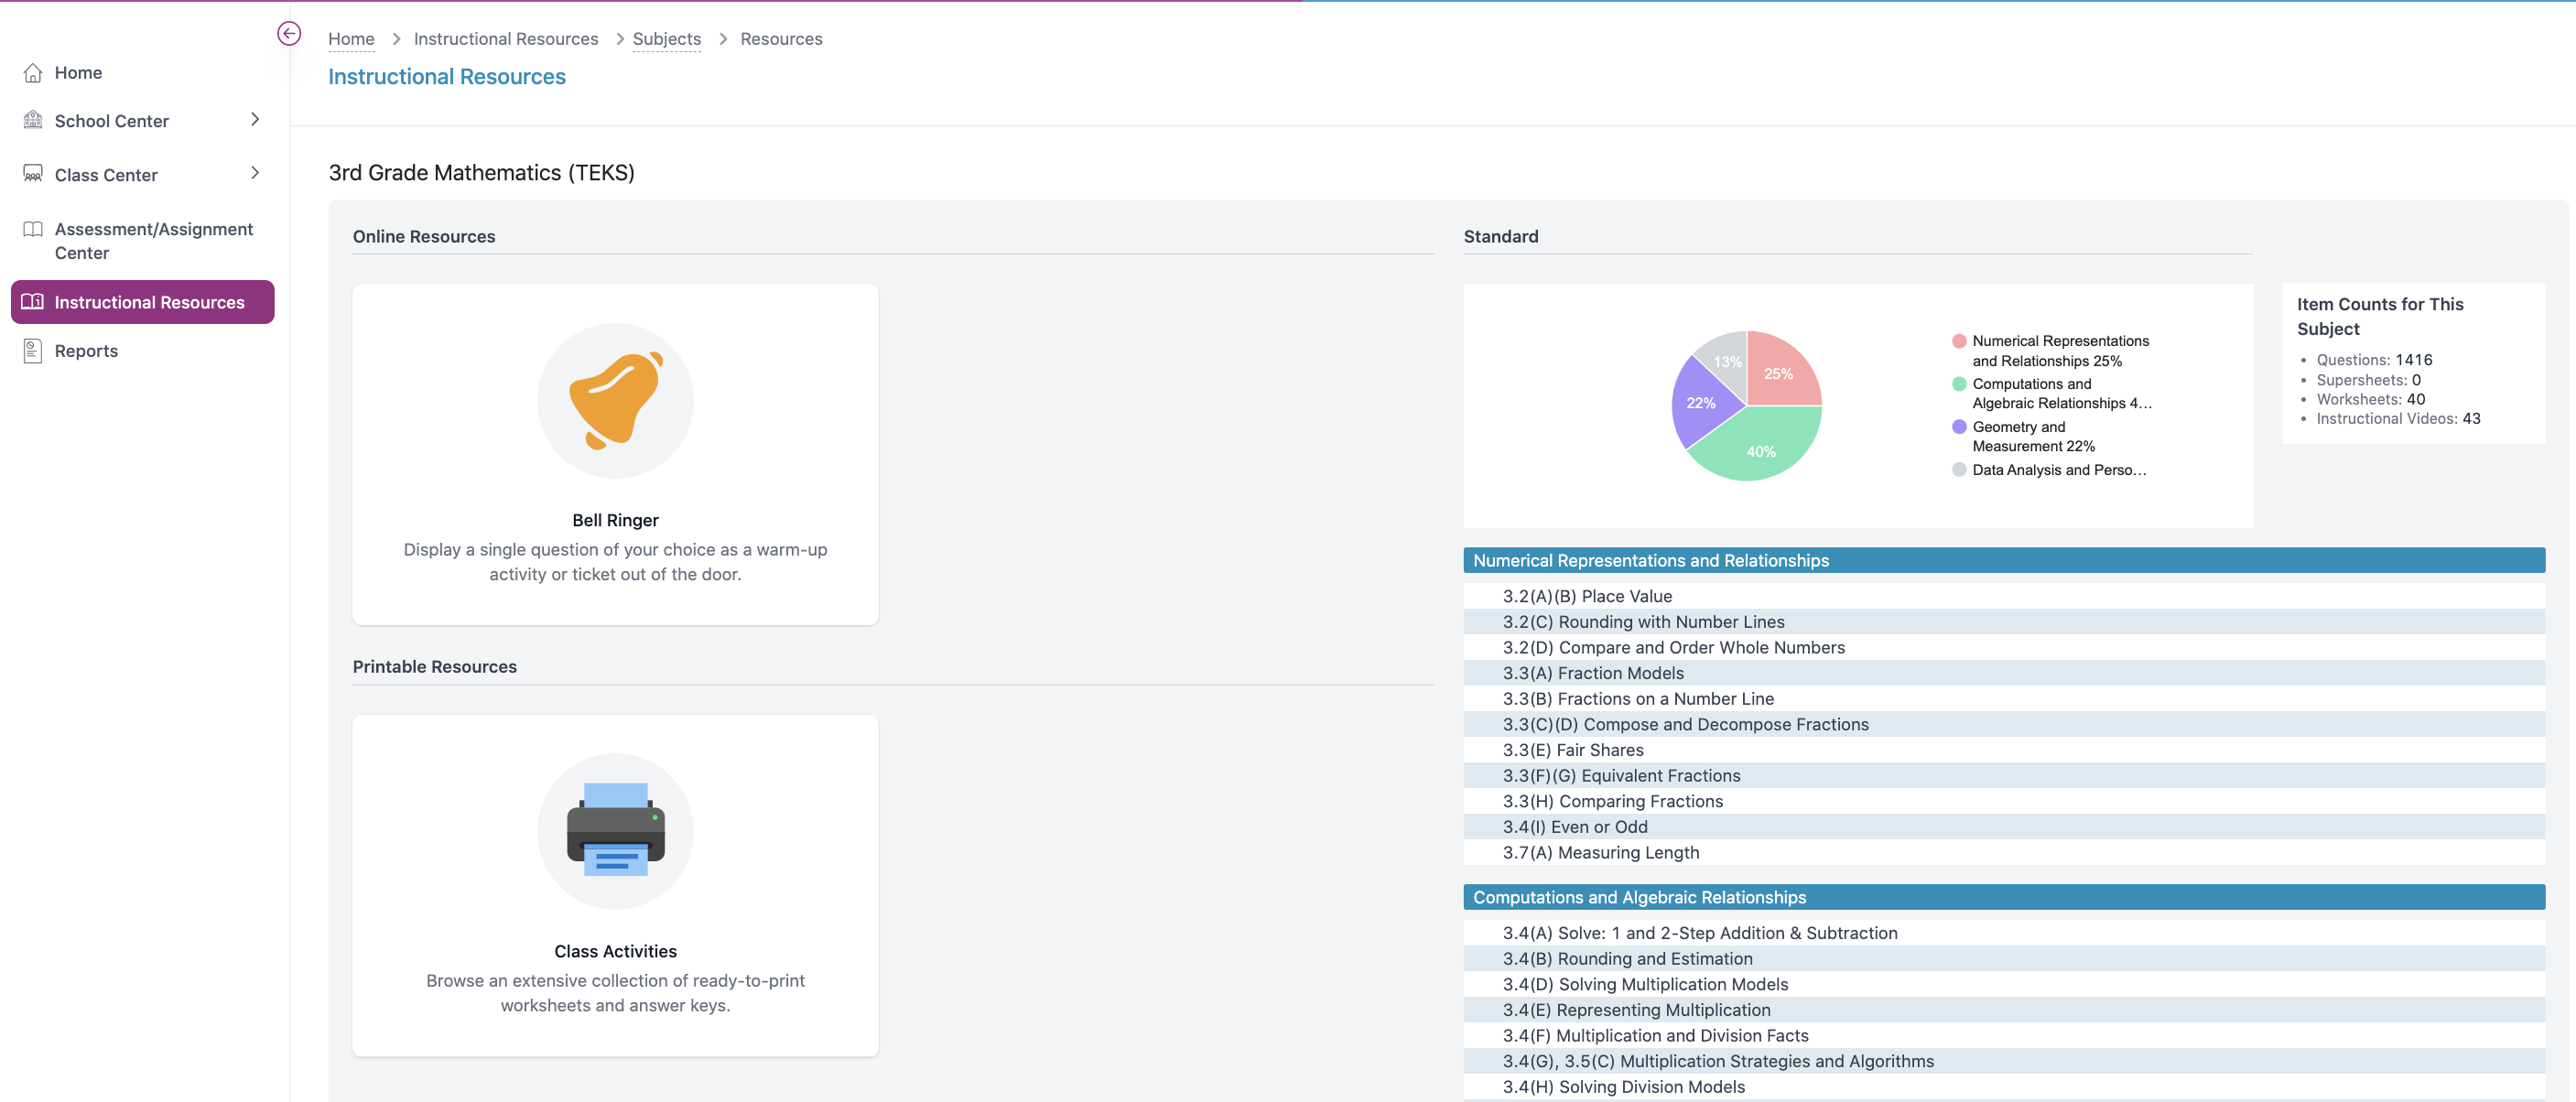Click the Home house icon in sidebar
2576x1102 pixels.
(33, 73)
